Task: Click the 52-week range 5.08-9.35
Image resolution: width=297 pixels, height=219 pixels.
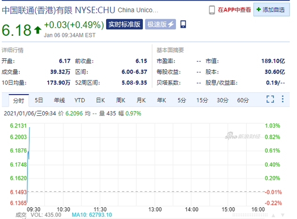Action: (x=134, y=83)
